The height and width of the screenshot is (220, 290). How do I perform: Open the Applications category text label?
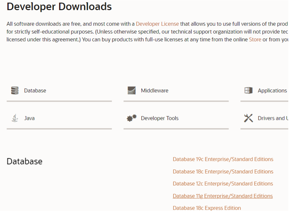272,91
